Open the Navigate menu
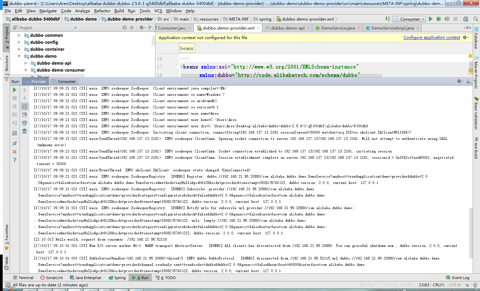Viewport: 480px width, 291px height. coord(48,11)
